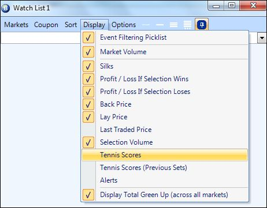Disable the Silks display option
This screenshot has width=267, height=208.
click(165, 66)
